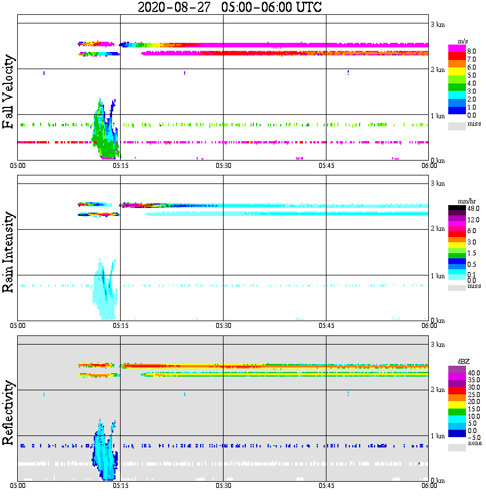
Task: Click the -5.0 value in dBZ legend
Action: [x=474, y=438]
